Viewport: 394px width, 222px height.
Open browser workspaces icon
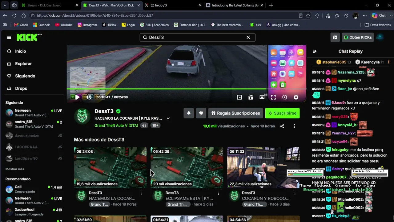(x=14, y=5)
